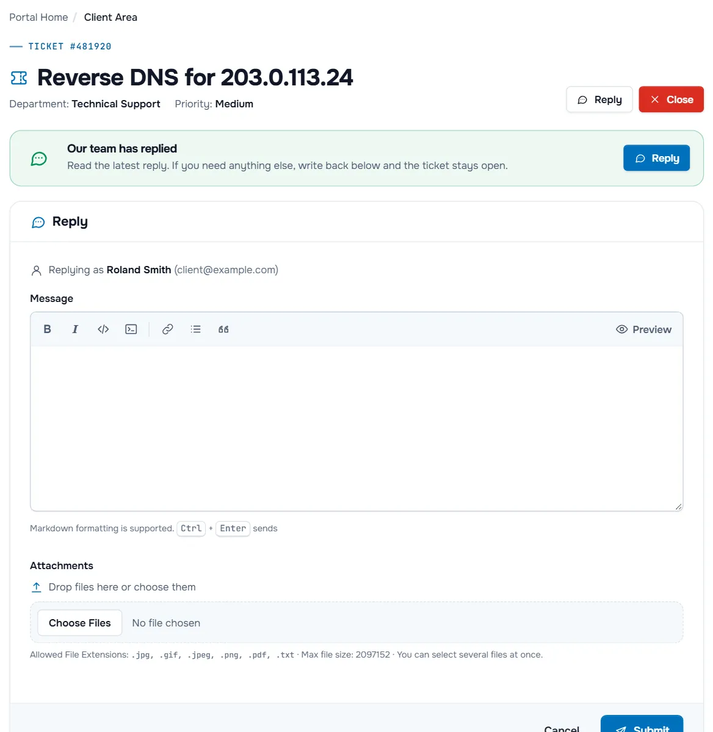Go to Portal Home breadcrumb
The width and height of the screenshot is (713, 732).
[x=38, y=17]
